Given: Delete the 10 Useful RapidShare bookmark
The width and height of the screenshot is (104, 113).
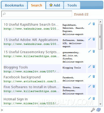Looking at the screenshot, I should pyautogui.click(x=94, y=24).
